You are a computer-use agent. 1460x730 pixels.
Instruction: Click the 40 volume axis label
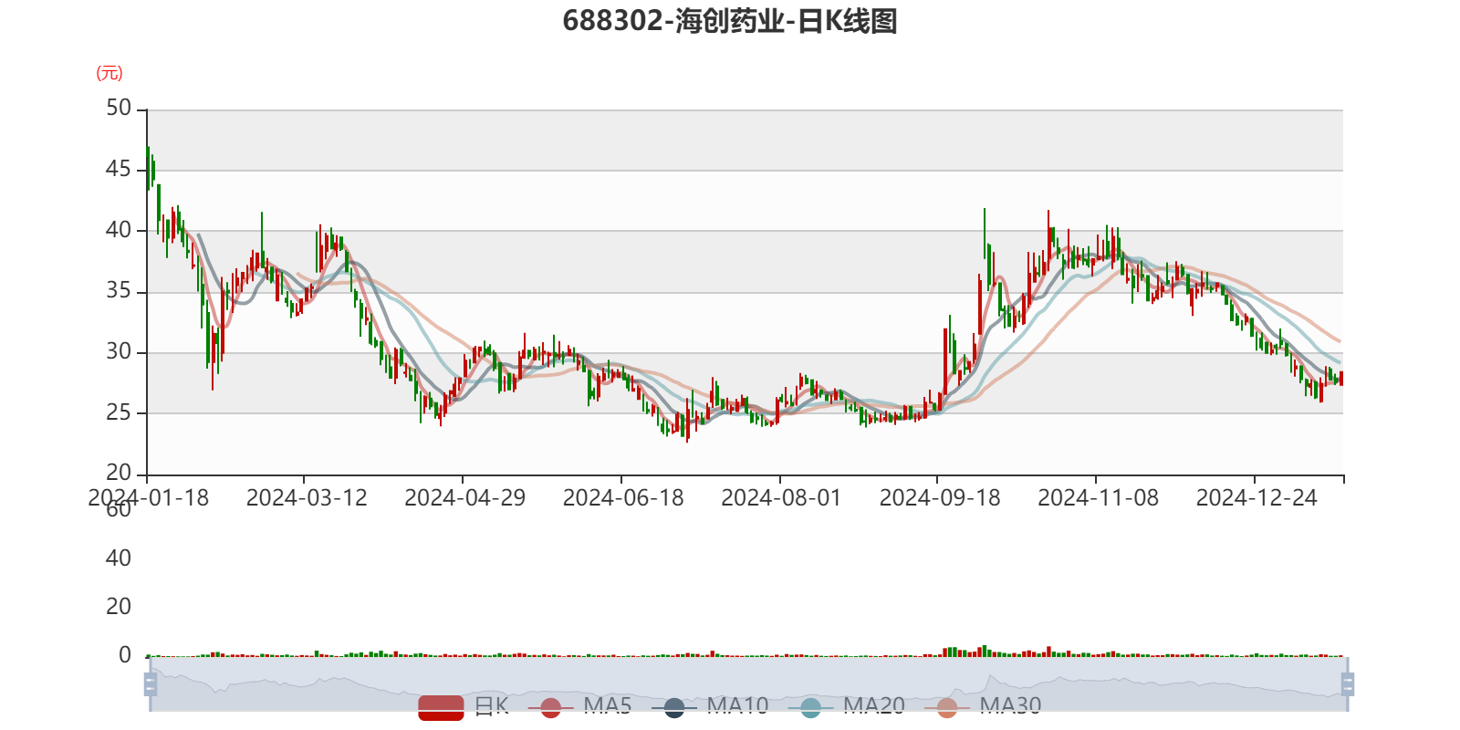[x=119, y=558]
